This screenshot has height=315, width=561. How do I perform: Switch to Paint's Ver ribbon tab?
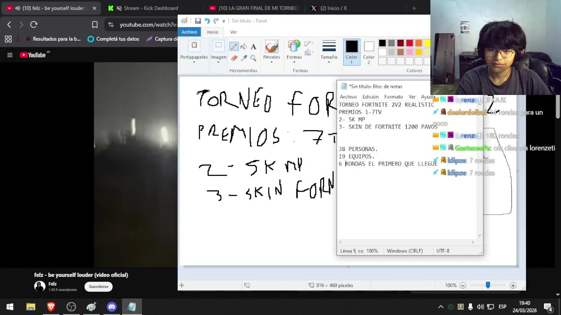[233, 32]
